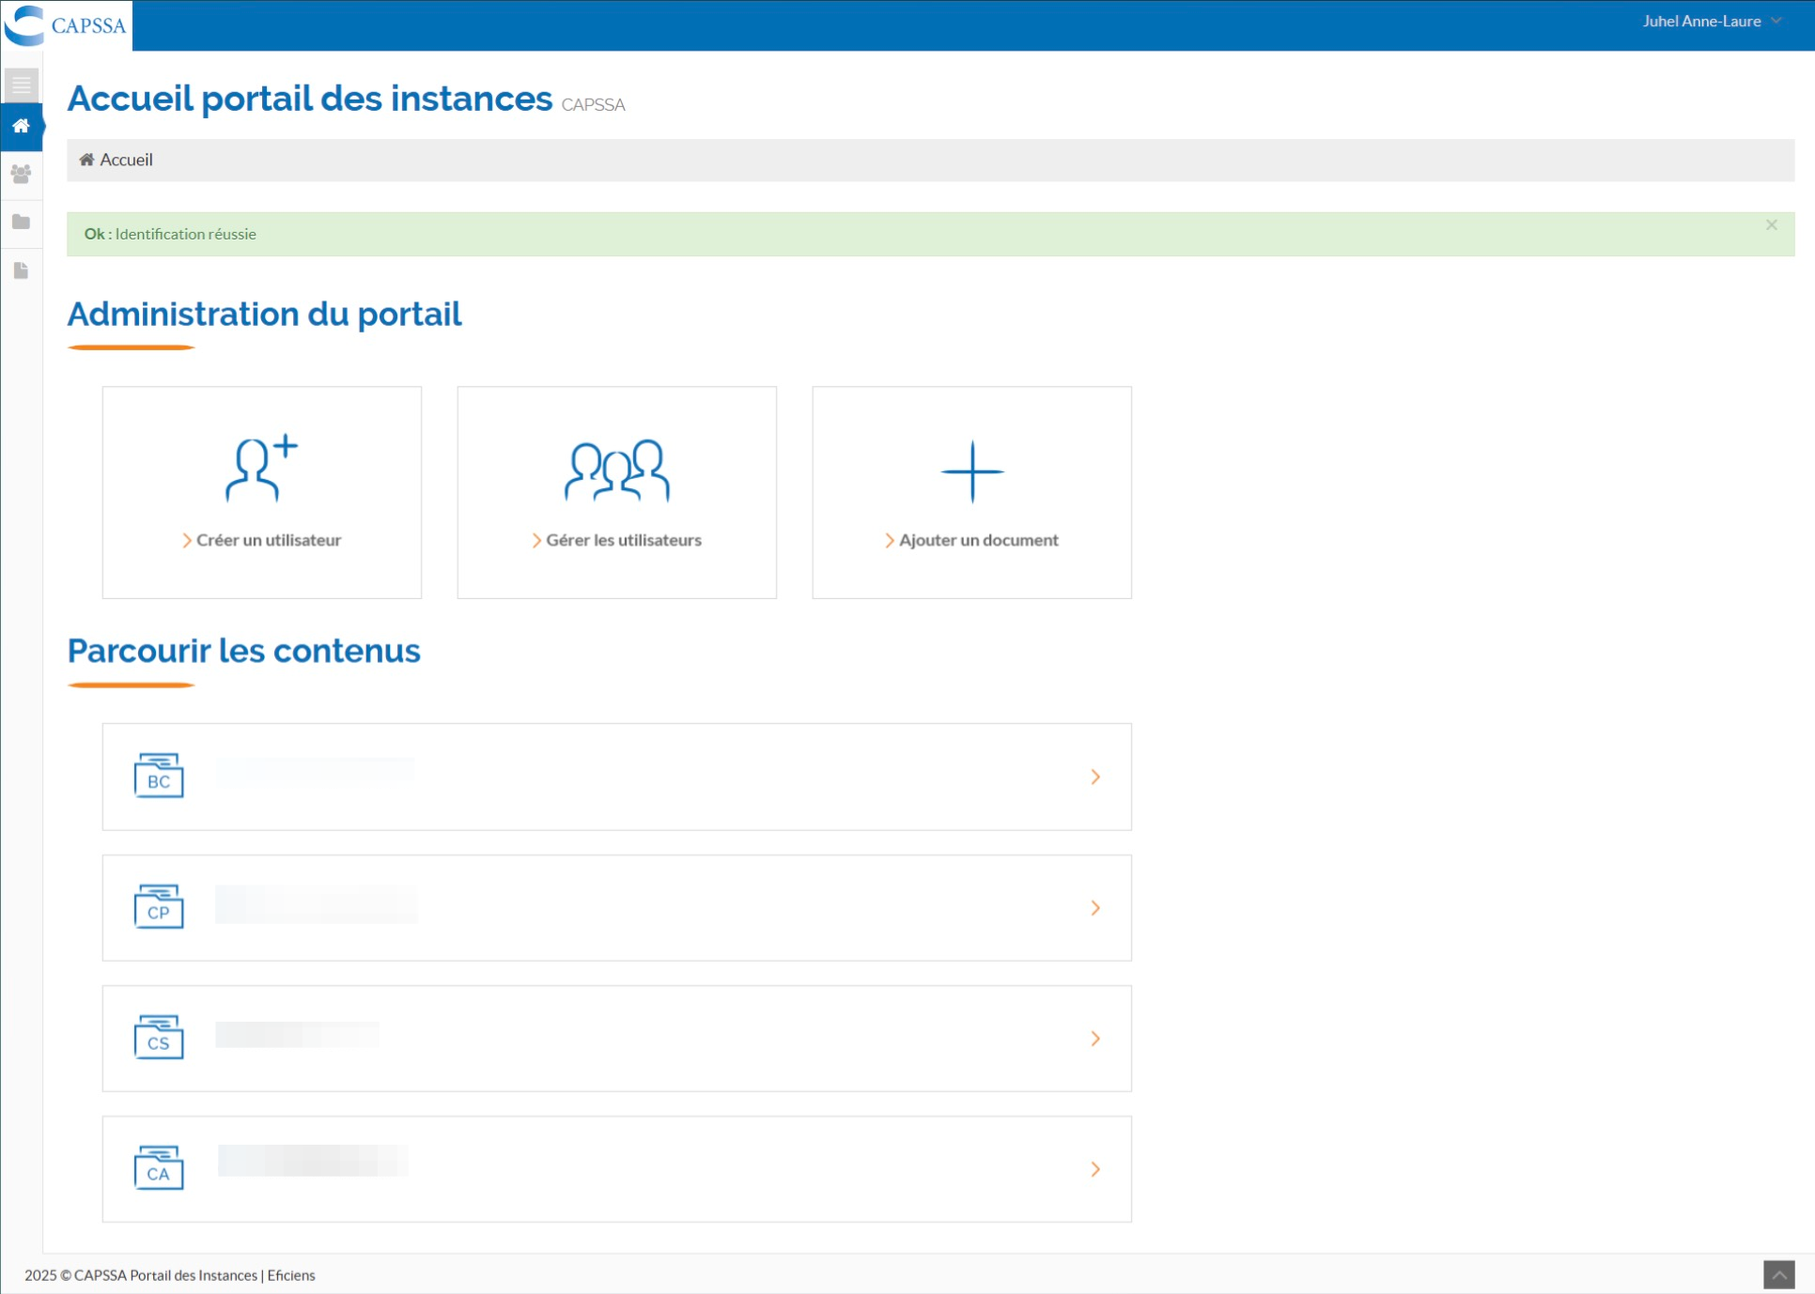Image resolution: width=1815 pixels, height=1294 pixels.
Task: Open the document icon in sidebar
Action: pos(21,271)
